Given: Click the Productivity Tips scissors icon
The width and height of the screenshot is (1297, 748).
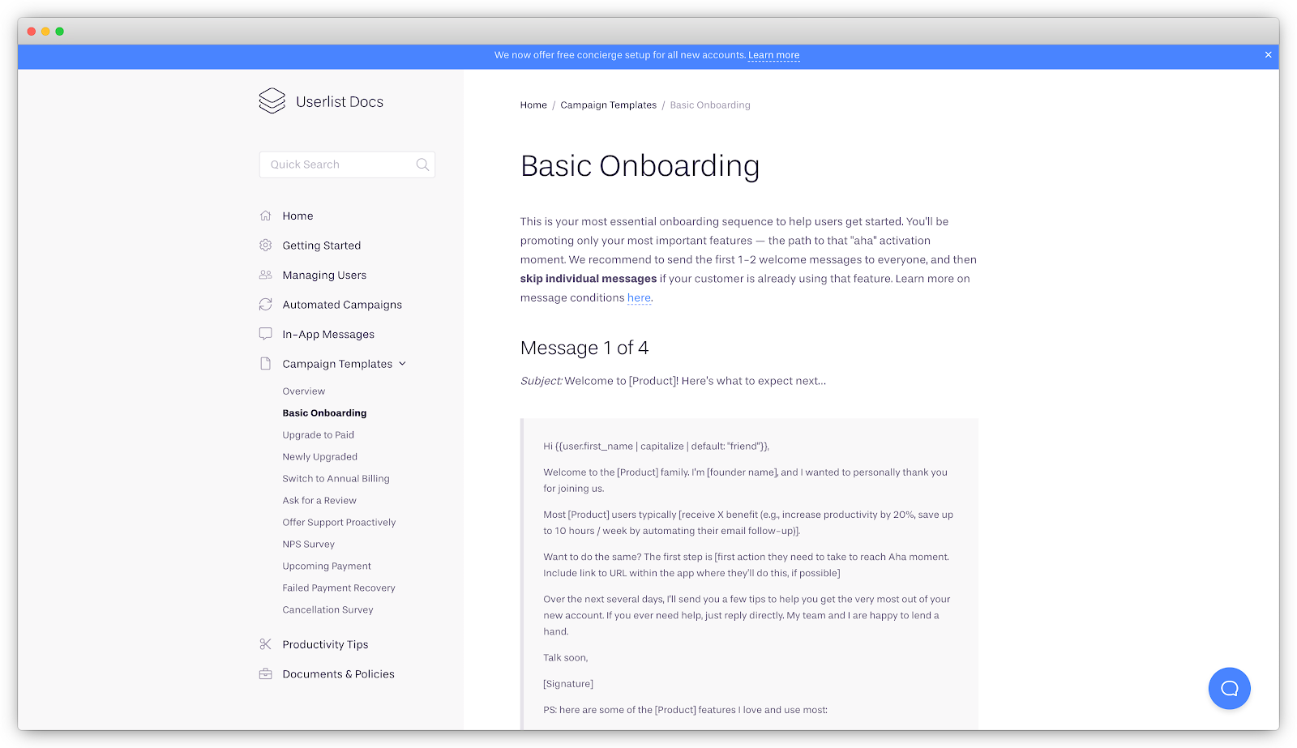Looking at the screenshot, I should coord(265,643).
